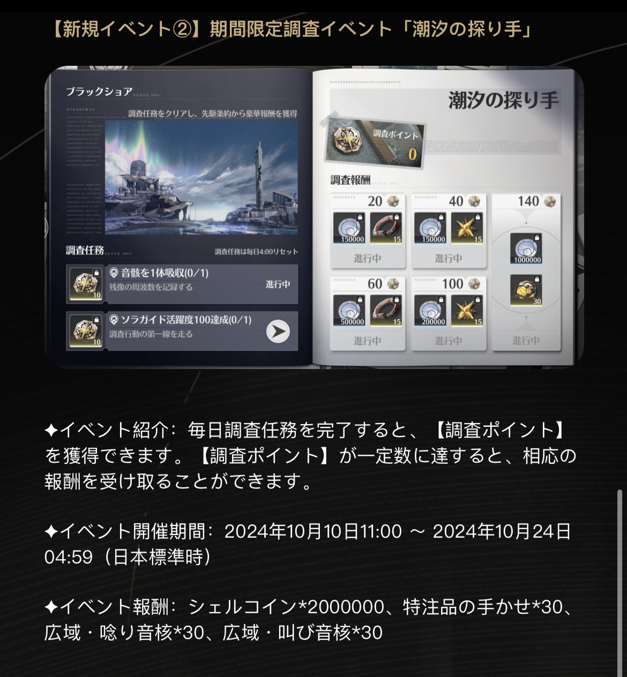Tap point badge icon of ソラガイド活躍度 task
Viewport: 627px width, 677px height.
pos(87,331)
